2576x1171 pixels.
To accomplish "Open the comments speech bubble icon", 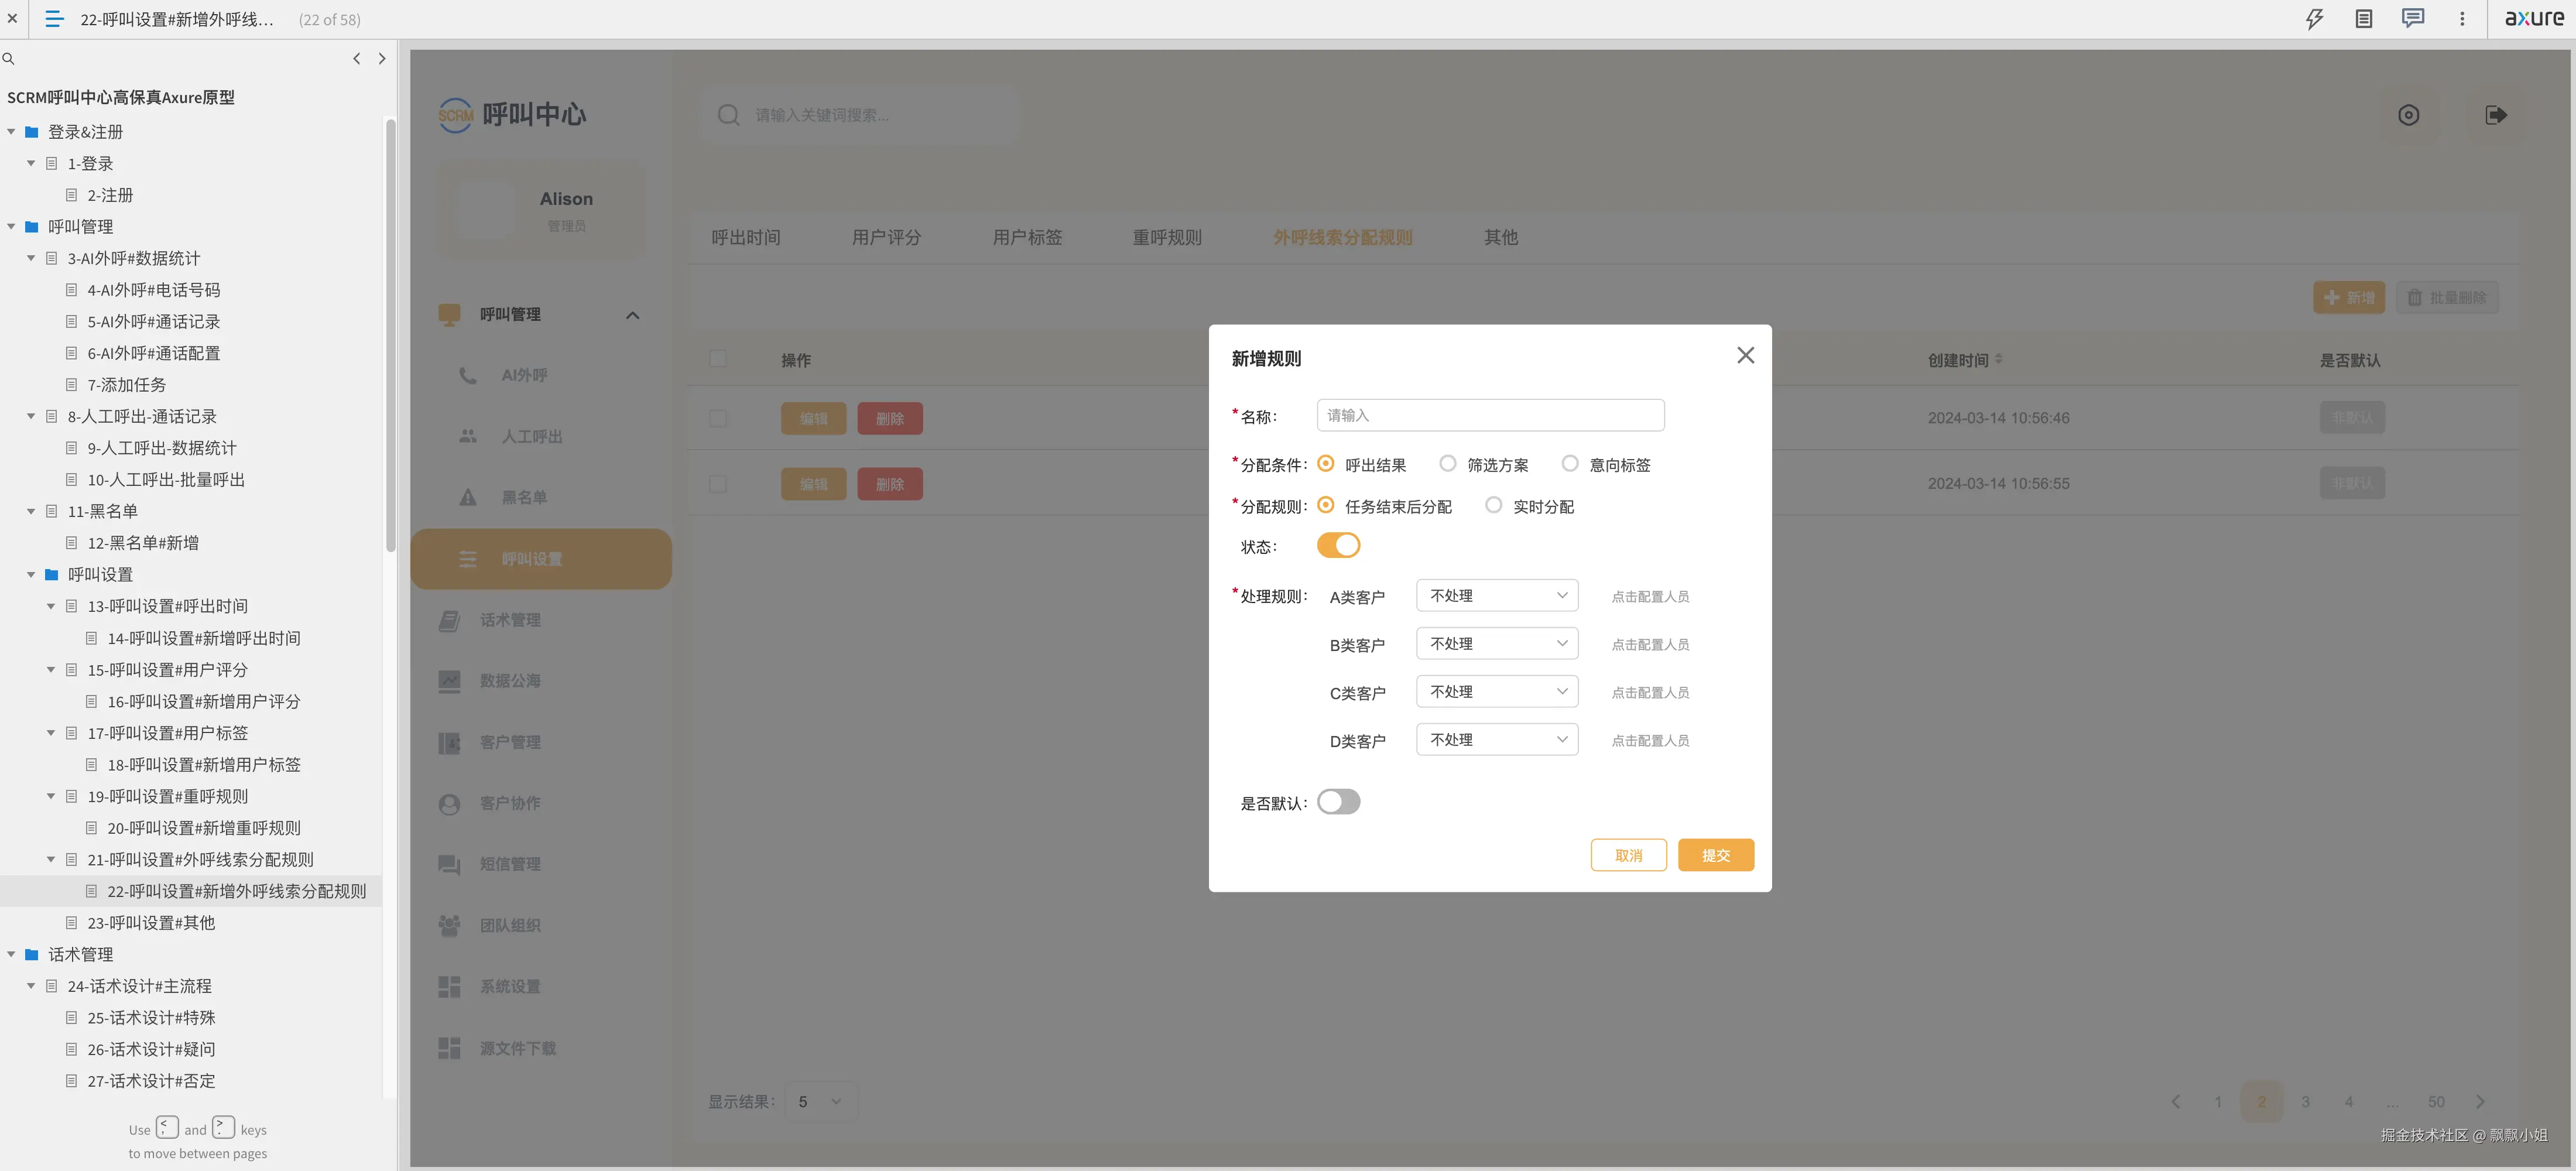I will pyautogui.click(x=2413, y=19).
